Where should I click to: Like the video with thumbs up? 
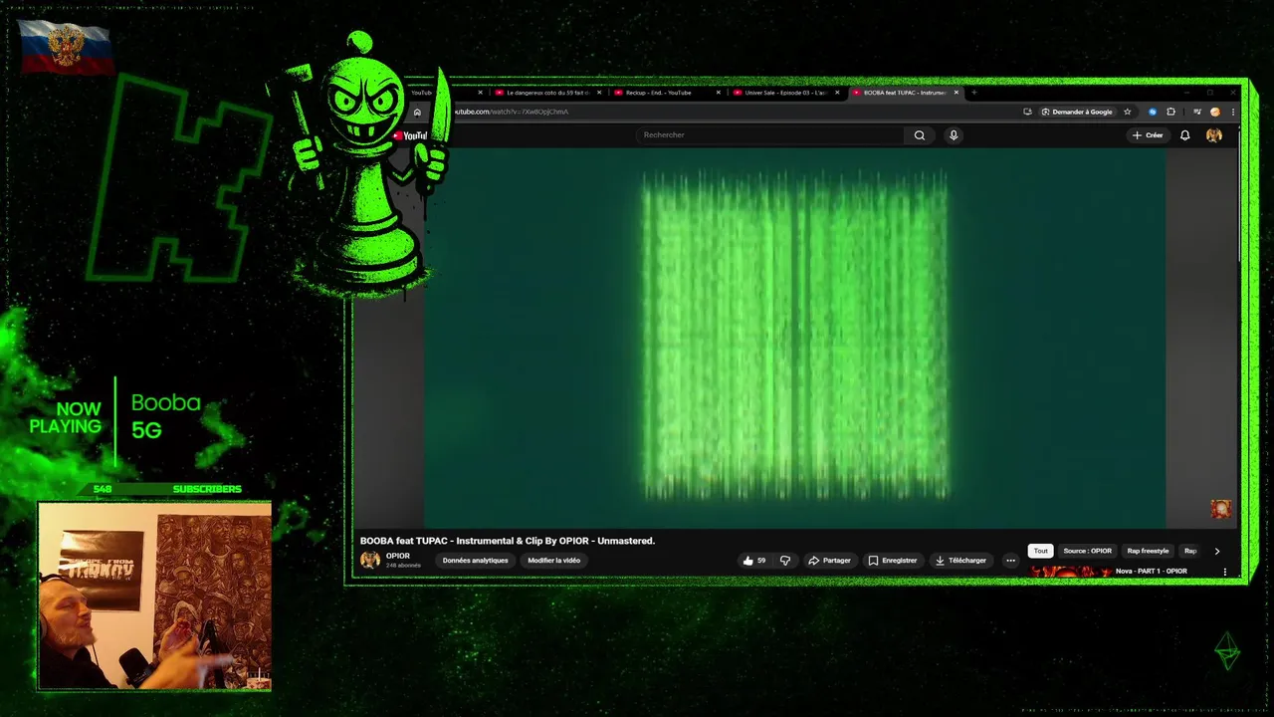coord(754,561)
